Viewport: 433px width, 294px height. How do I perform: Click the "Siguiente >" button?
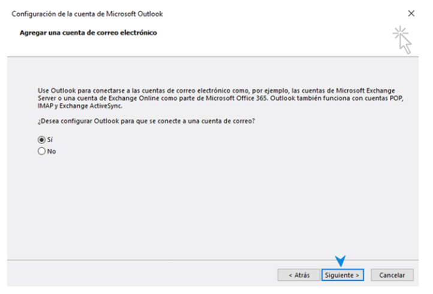(x=342, y=275)
